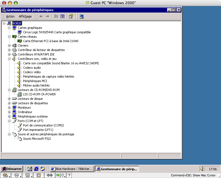Expand the Moniteurs category
This screenshot has height=178, width=221.
tap(9, 108)
